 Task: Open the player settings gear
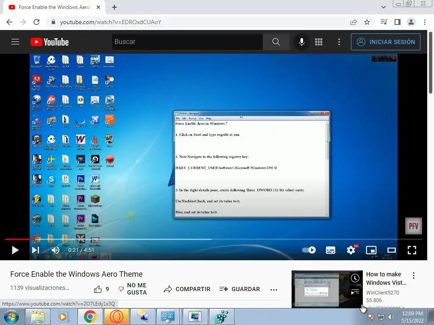click(x=351, y=250)
